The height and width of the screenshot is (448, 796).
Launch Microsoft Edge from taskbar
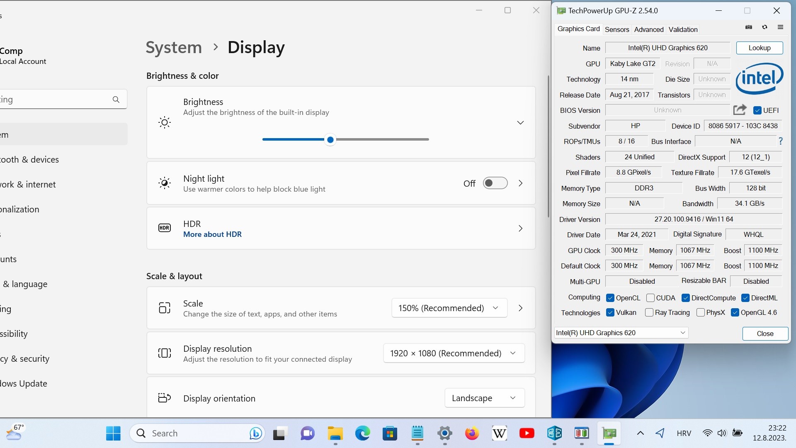pos(362,433)
